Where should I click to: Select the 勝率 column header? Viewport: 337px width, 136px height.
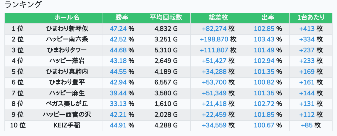[x=122, y=18]
